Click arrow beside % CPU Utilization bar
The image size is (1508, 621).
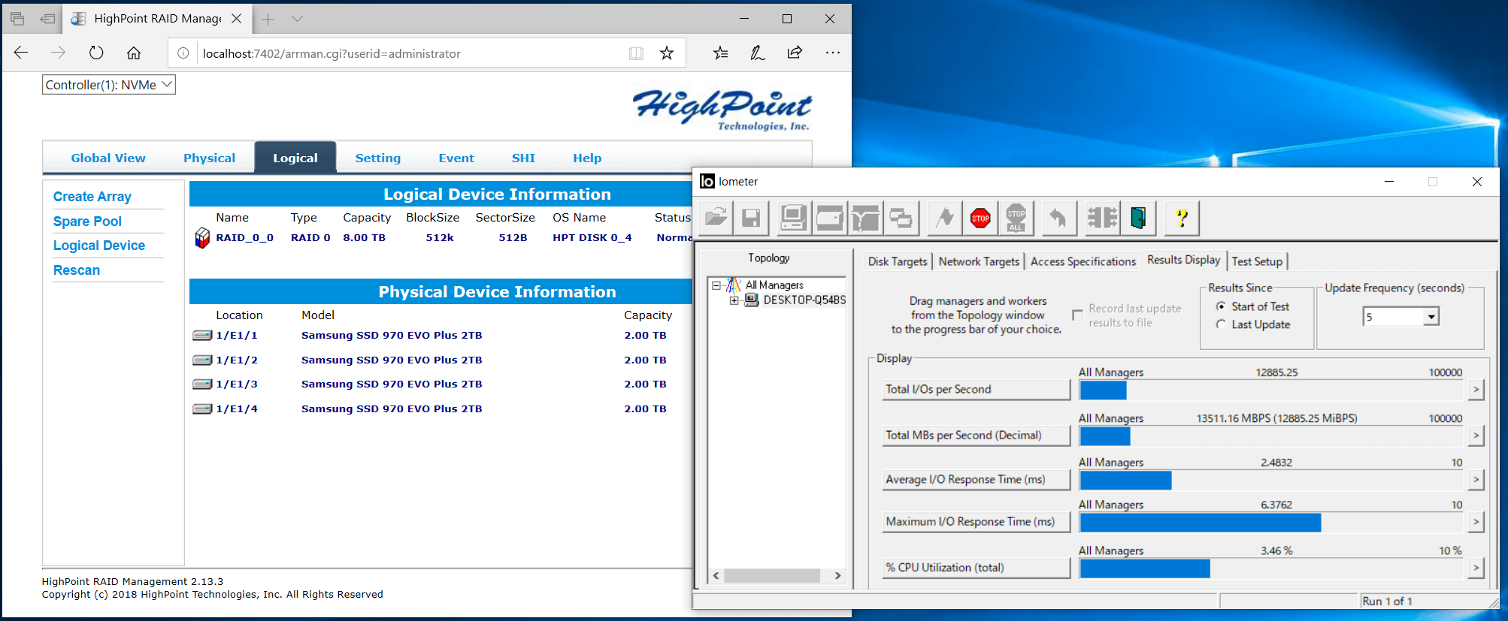[1476, 568]
